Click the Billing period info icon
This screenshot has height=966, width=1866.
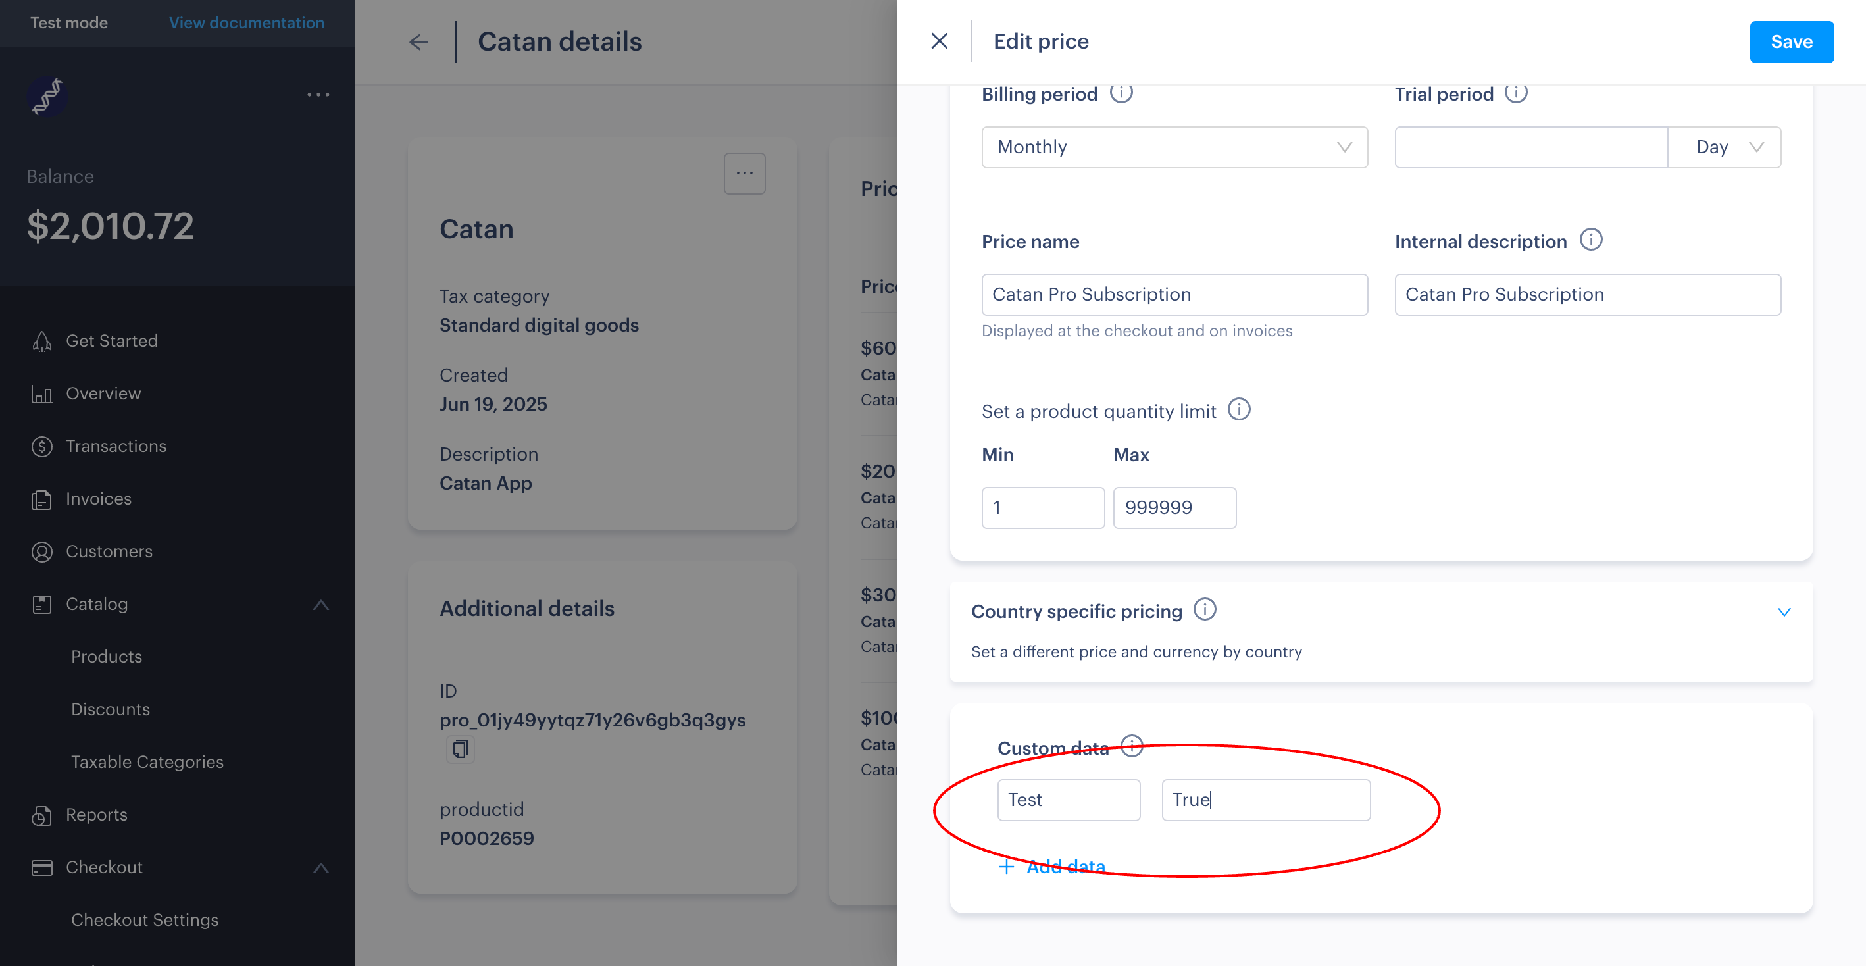point(1121,93)
